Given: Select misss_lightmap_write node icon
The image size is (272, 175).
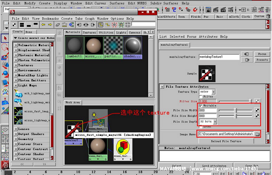Looking at the screenshot, I should pos(18,120).
